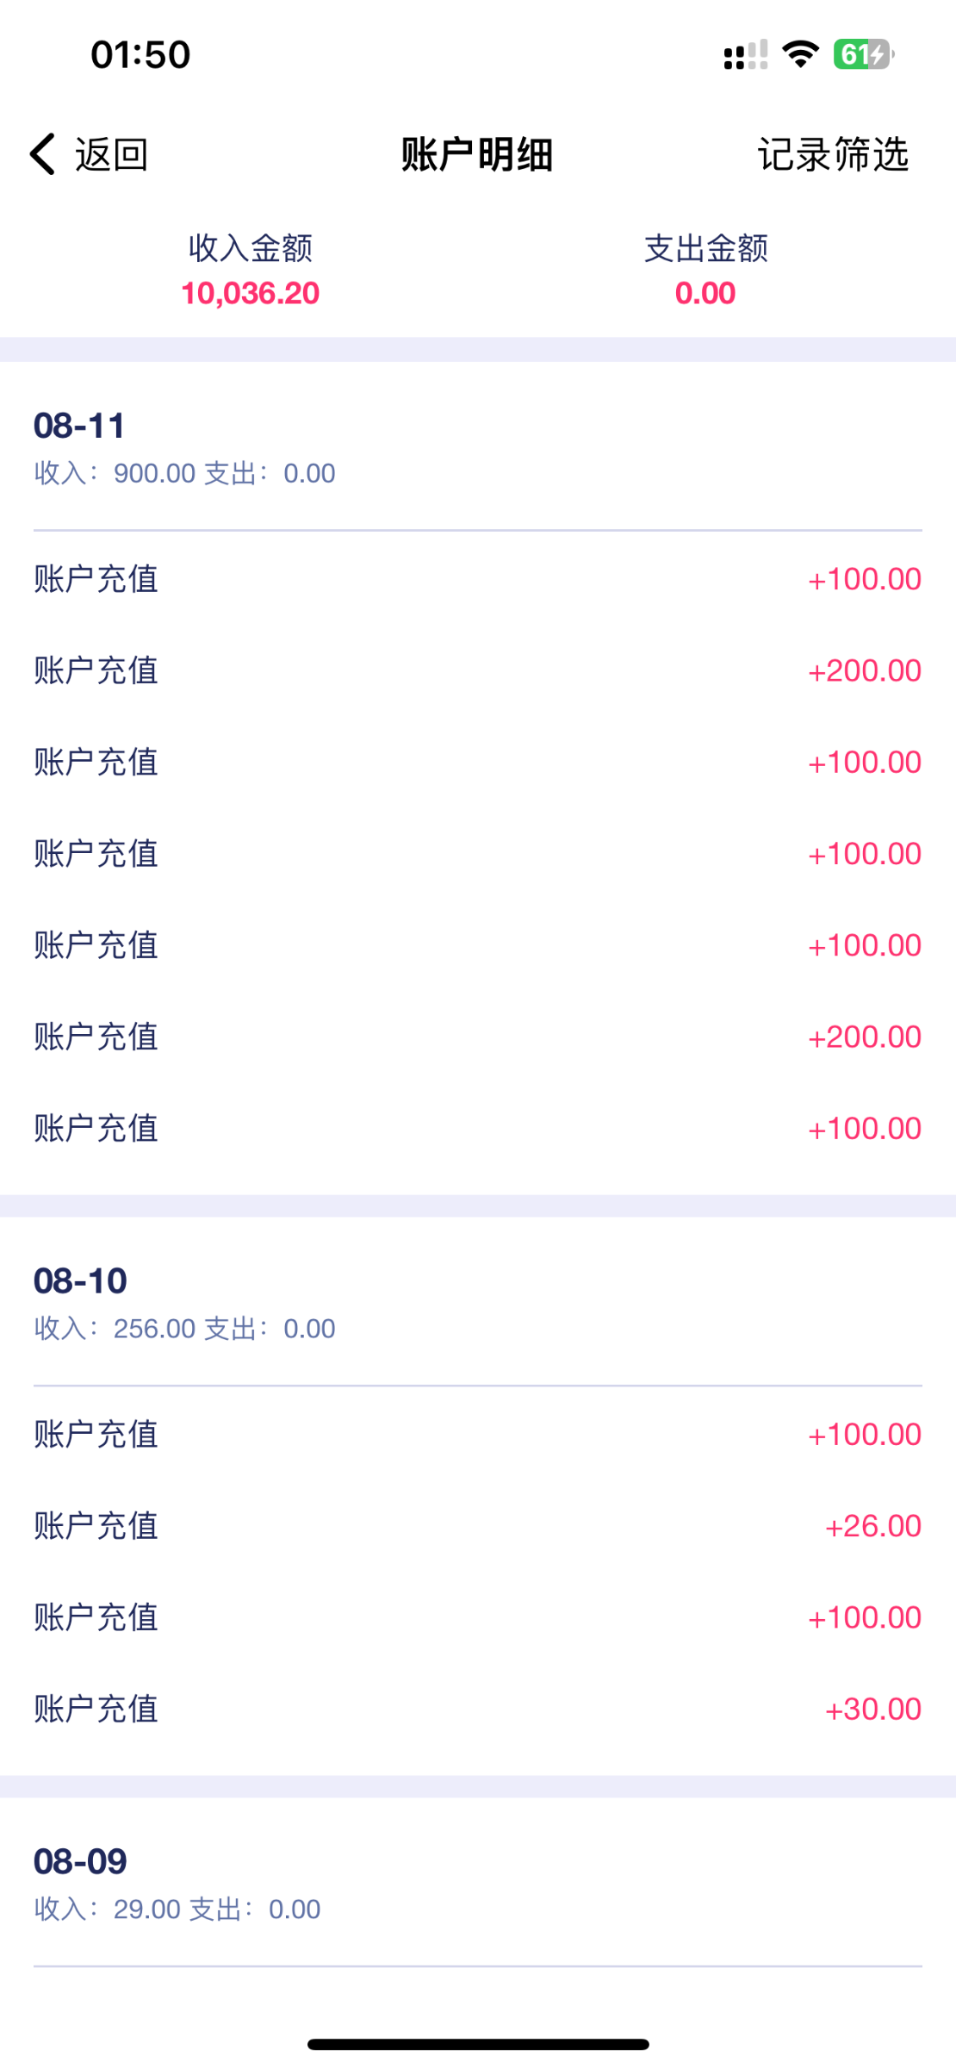This screenshot has height=2068, width=956.
Task: Open the +26.00 账户充值 record
Action: coord(478,1526)
